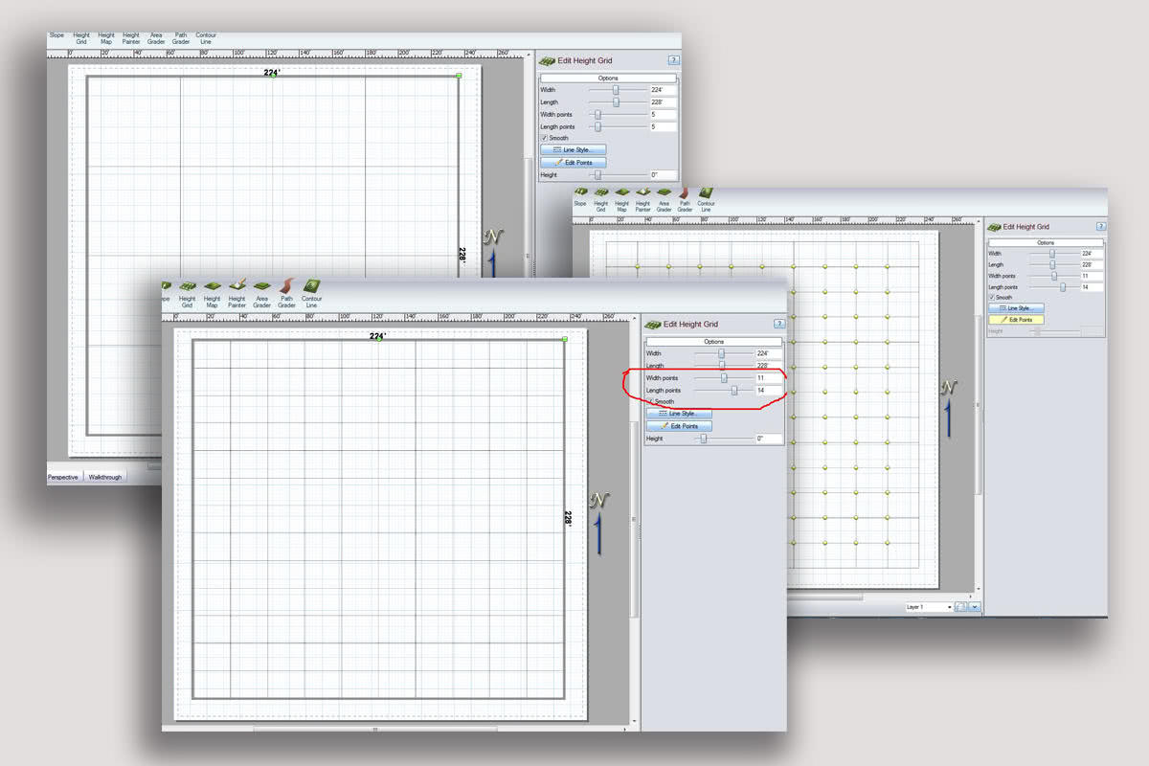This screenshot has width=1149, height=766.
Task: Open help icon beside front Edit Height Grid
Action: [x=779, y=325]
